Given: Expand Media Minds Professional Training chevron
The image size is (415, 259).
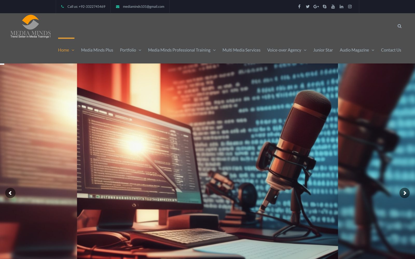Looking at the screenshot, I should coord(215,50).
